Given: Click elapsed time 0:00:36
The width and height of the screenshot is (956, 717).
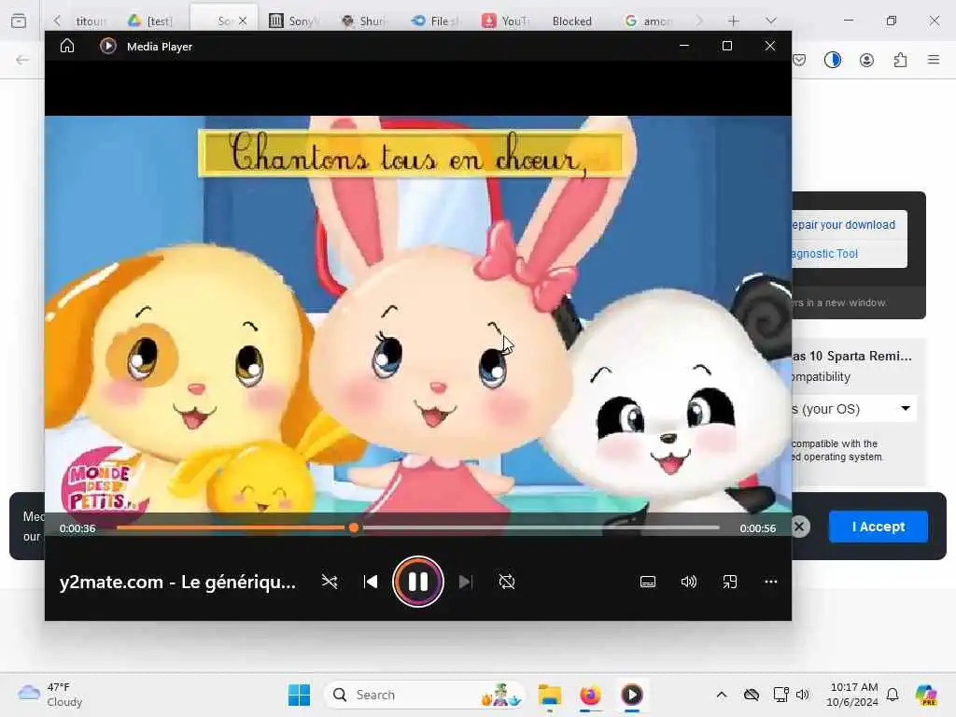Looking at the screenshot, I should (77, 528).
